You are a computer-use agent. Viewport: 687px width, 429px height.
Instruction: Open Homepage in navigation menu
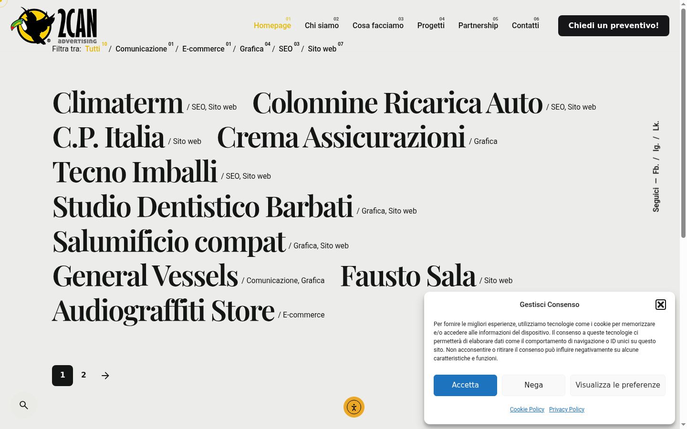coord(272,25)
